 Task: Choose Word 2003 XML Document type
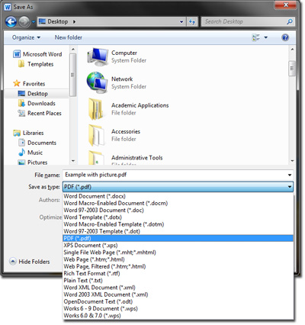pos(178,294)
